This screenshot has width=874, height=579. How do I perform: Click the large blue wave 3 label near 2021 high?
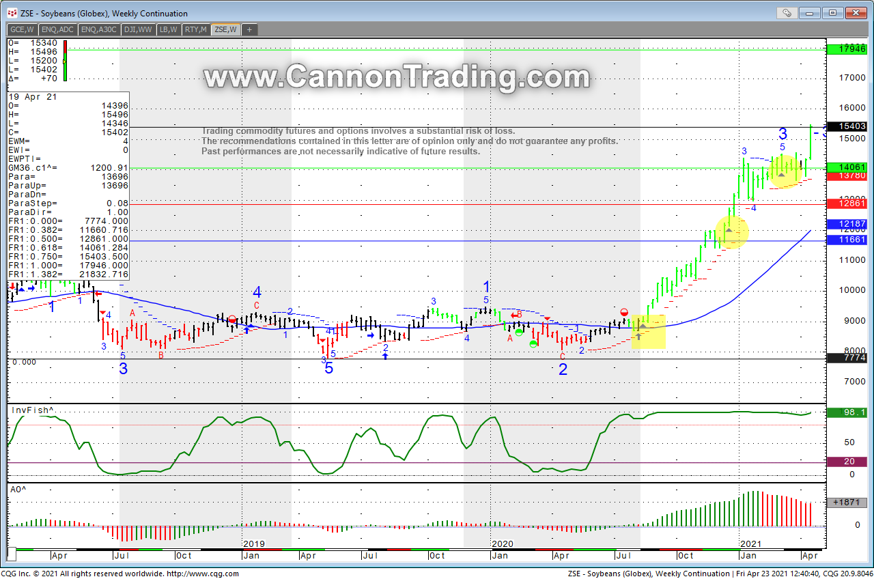click(x=783, y=134)
